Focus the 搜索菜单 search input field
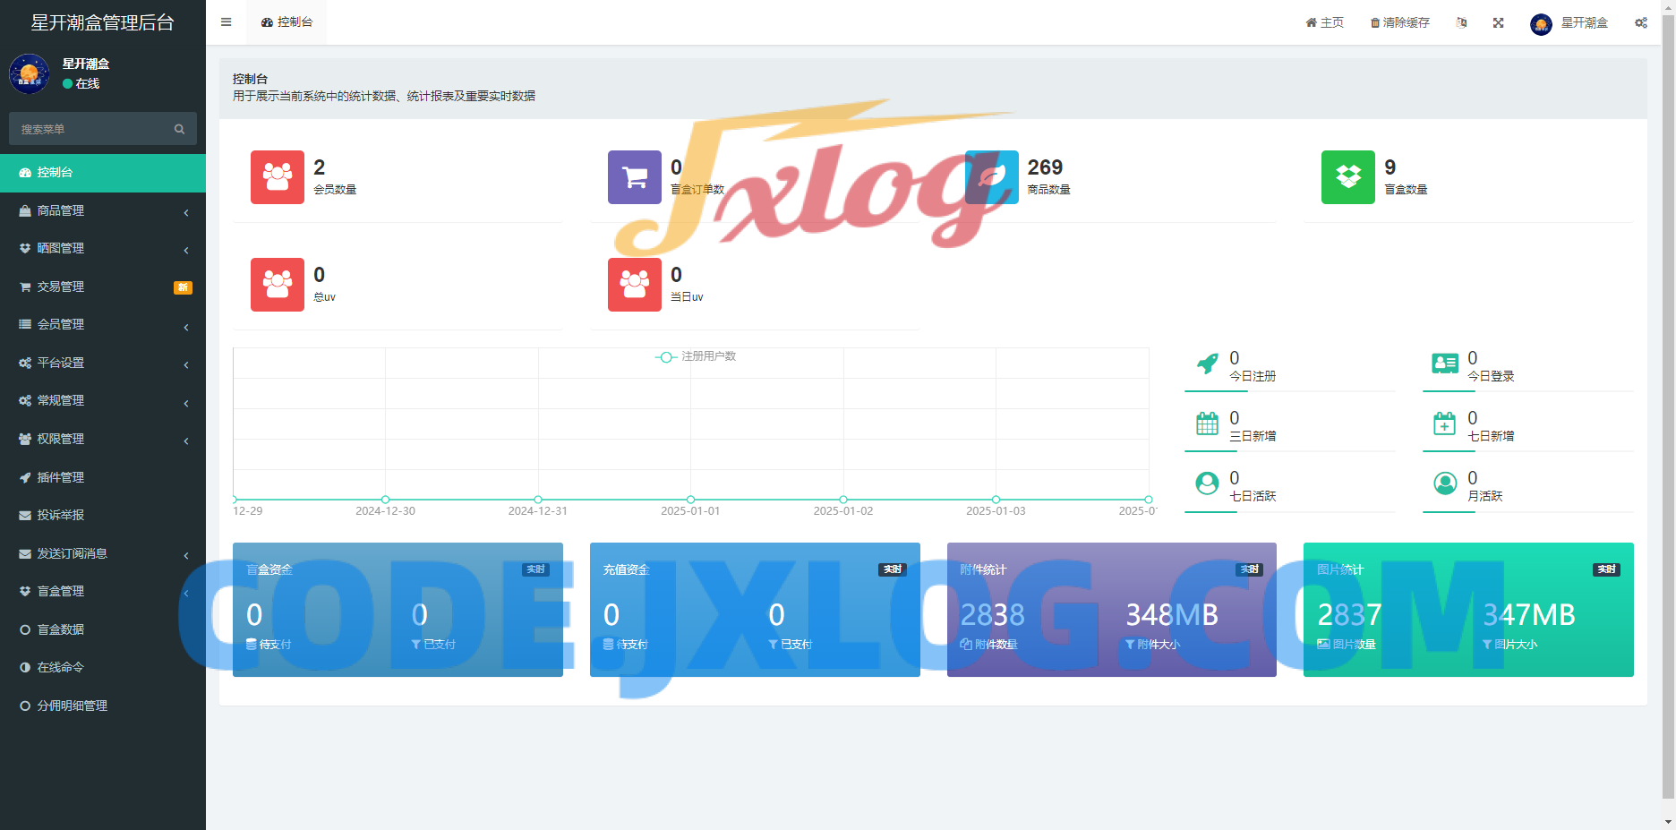Screen dimensions: 1676x830 [x=90, y=129]
